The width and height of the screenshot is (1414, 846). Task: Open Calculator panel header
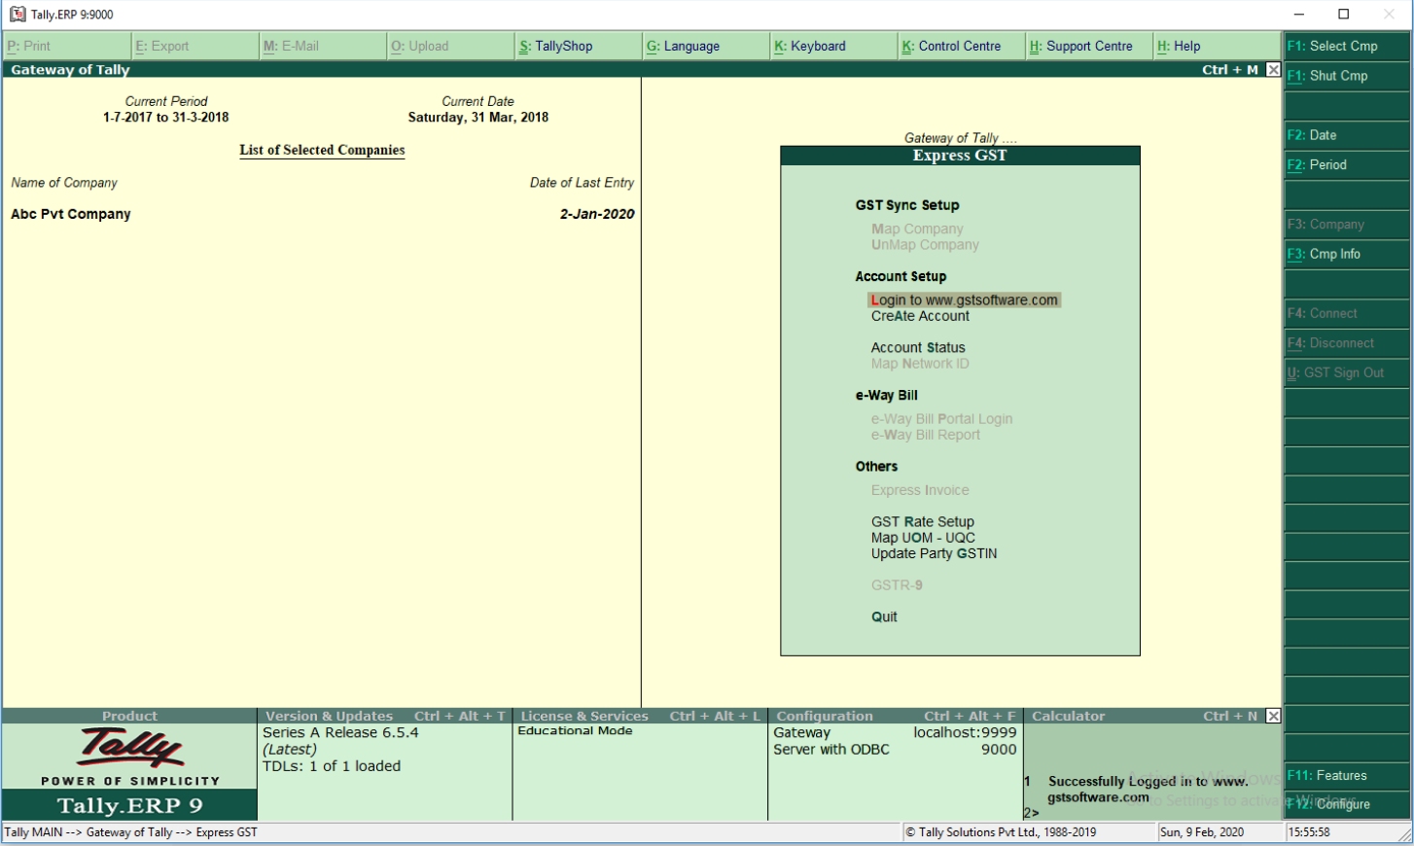(1144, 716)
